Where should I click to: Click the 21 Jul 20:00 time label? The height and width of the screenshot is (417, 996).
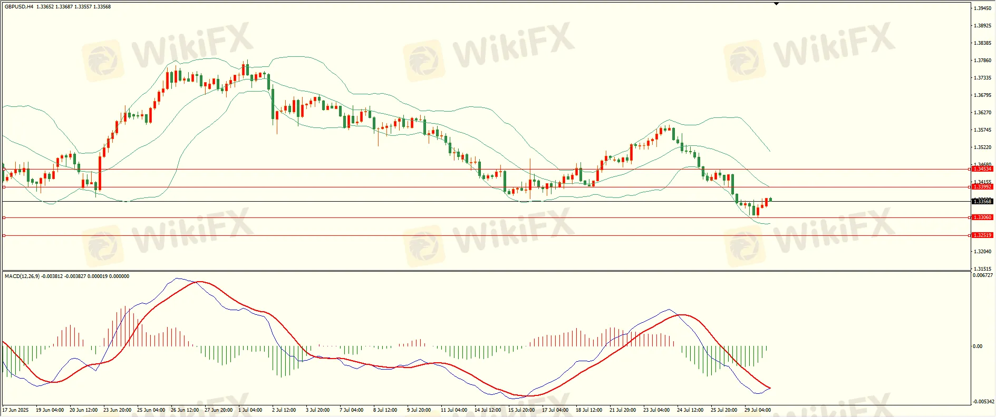click(x=622, y=410)
